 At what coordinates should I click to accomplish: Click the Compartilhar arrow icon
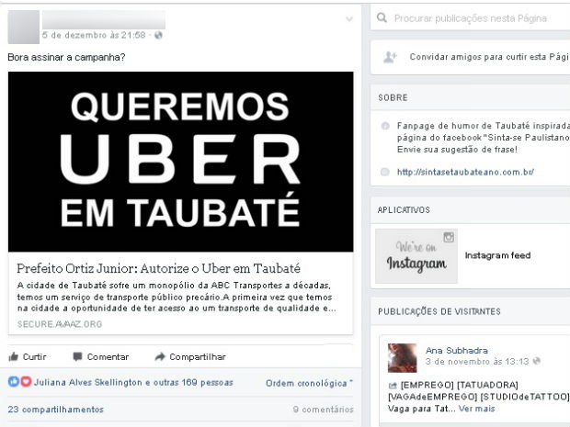coord(160,356)
